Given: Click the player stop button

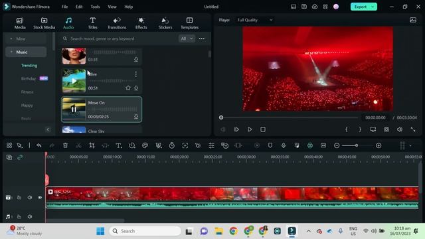Looking at the screenshot, I should (x=263, y=129).
